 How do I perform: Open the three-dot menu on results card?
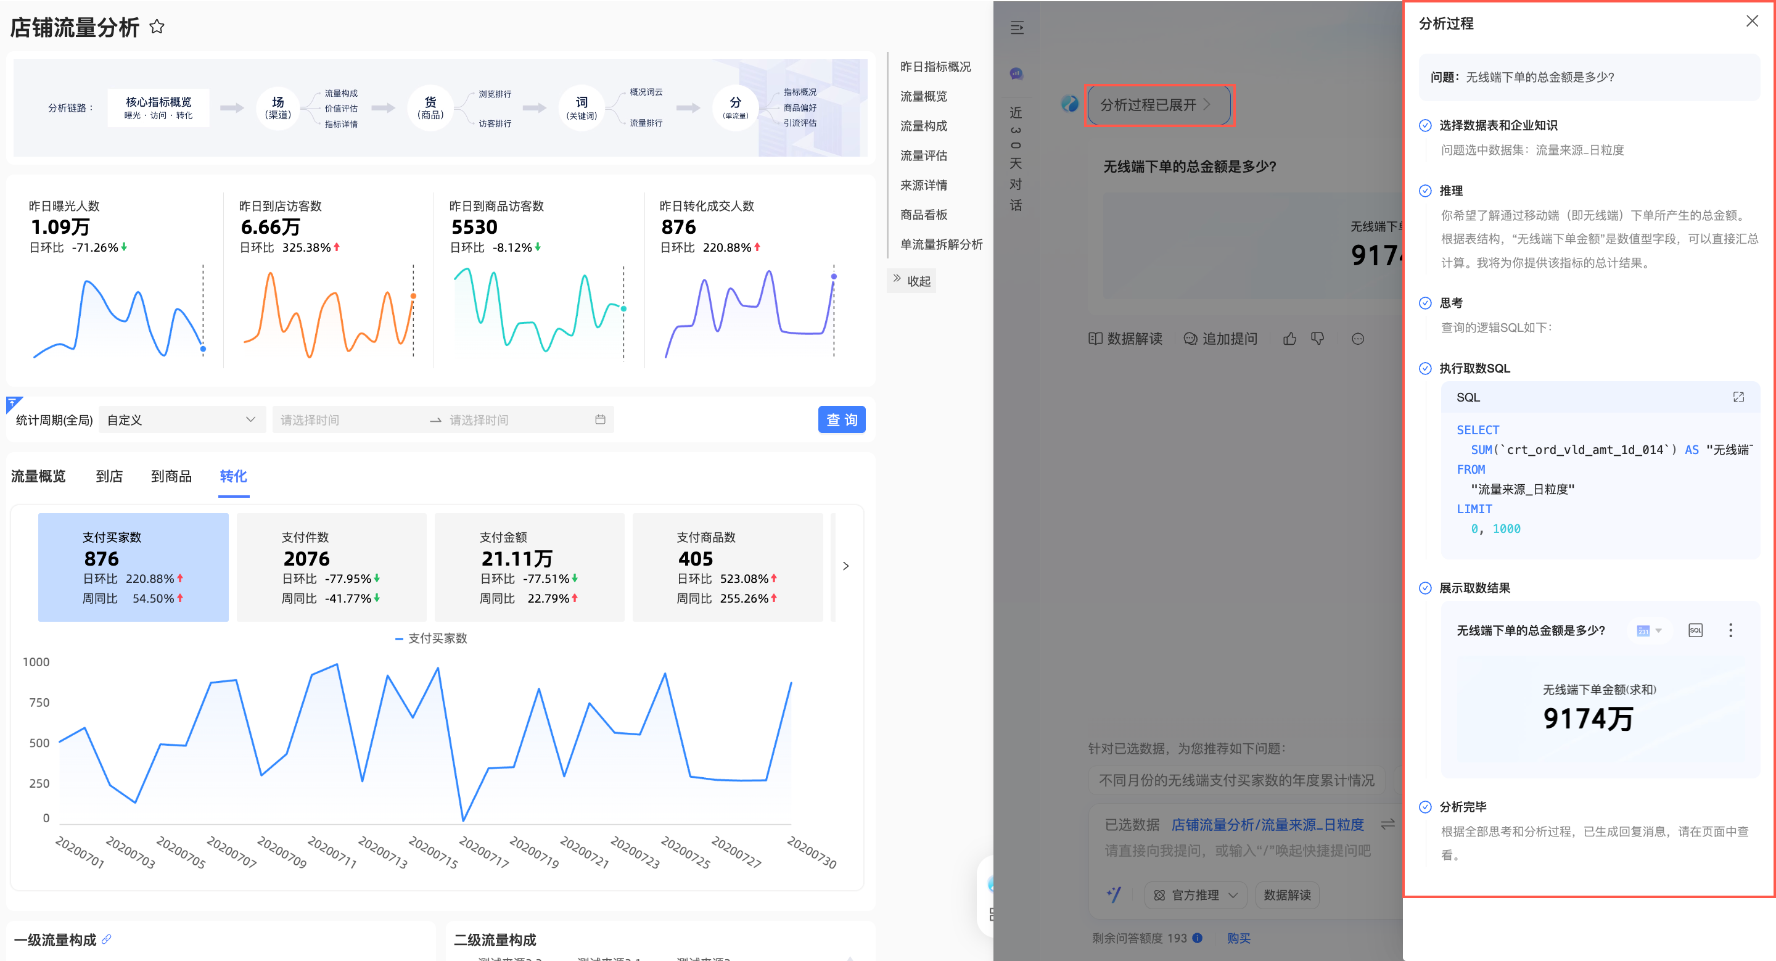tap(1730, 630)
